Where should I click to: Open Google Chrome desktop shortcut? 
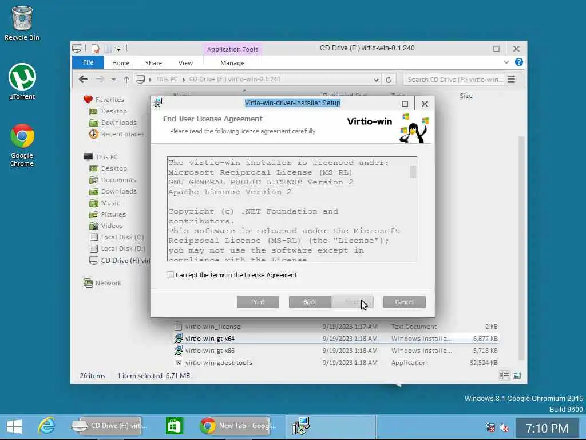pyautogui.click(x=22, y=145)
